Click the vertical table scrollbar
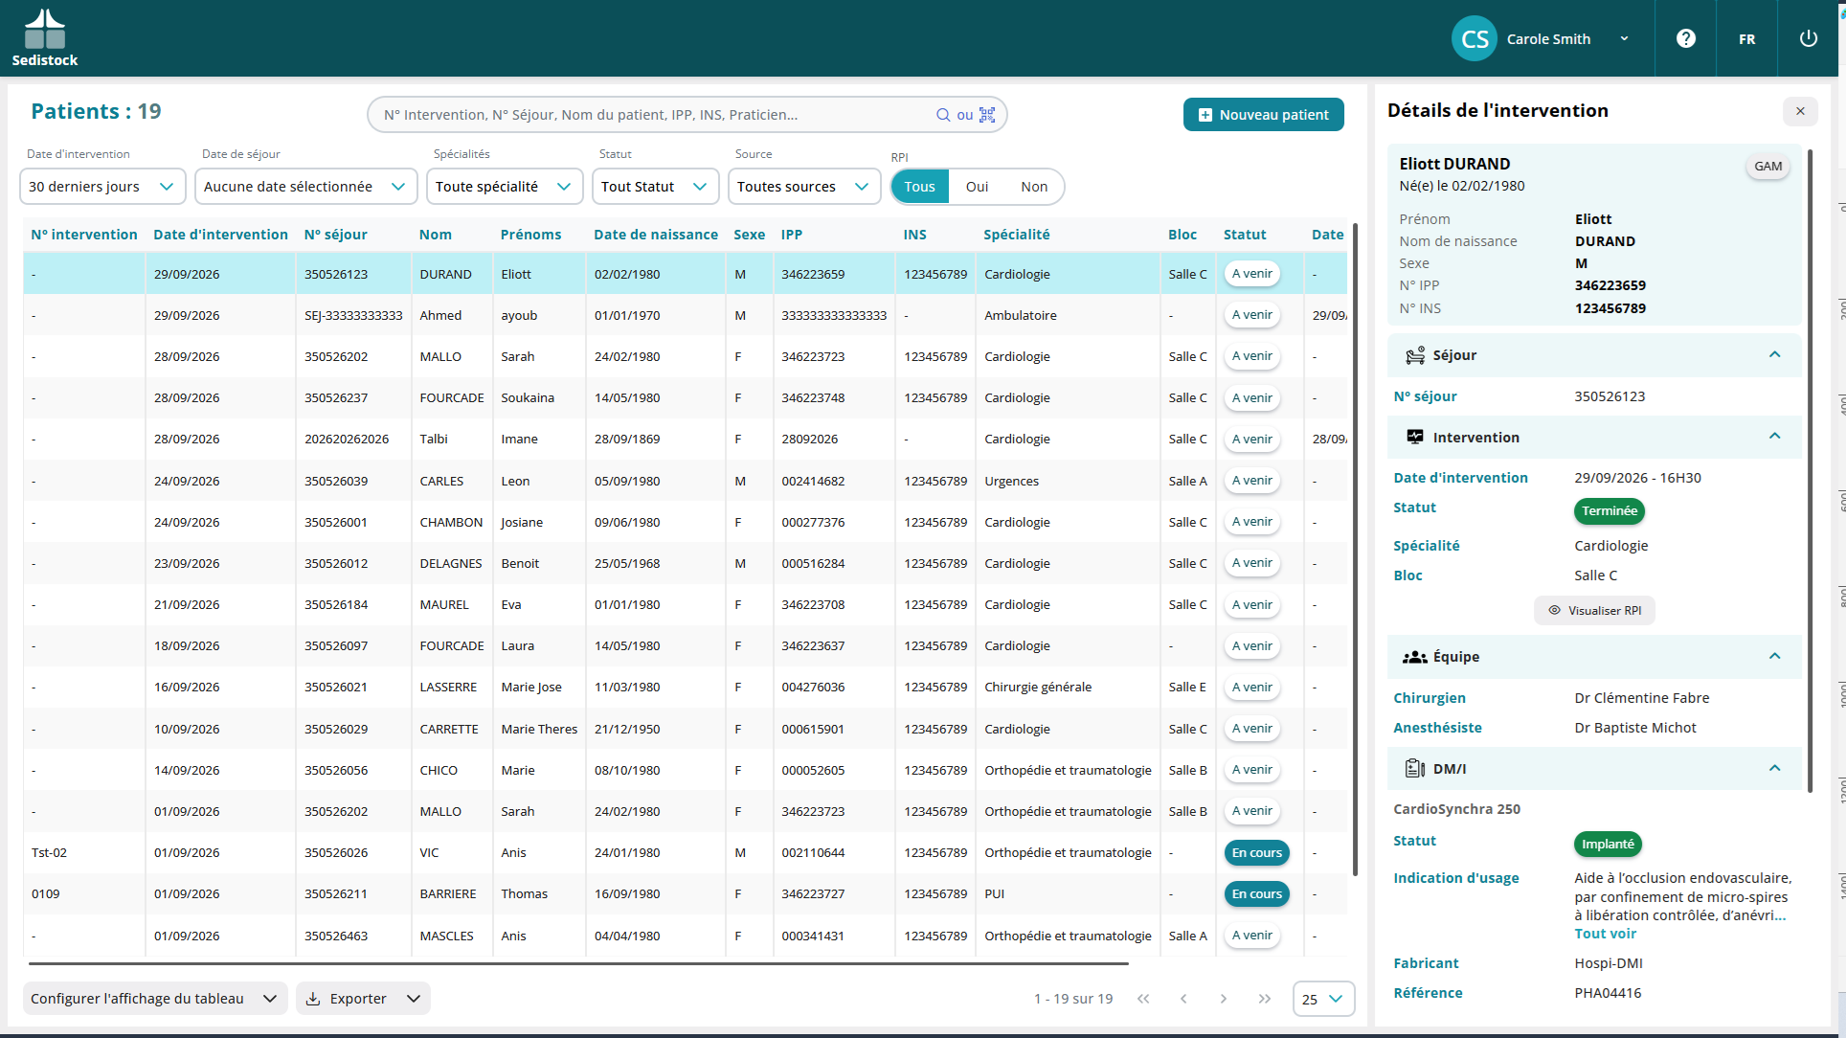 point(1355,550)
